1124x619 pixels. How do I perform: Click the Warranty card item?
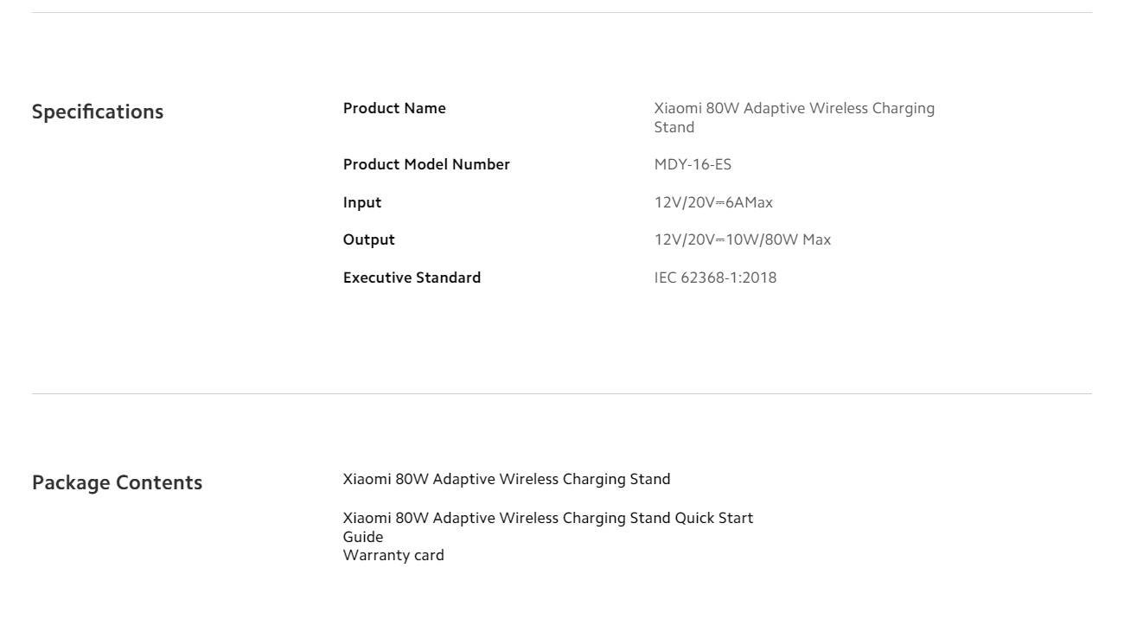pyautogui.click(x=393, y=555)
